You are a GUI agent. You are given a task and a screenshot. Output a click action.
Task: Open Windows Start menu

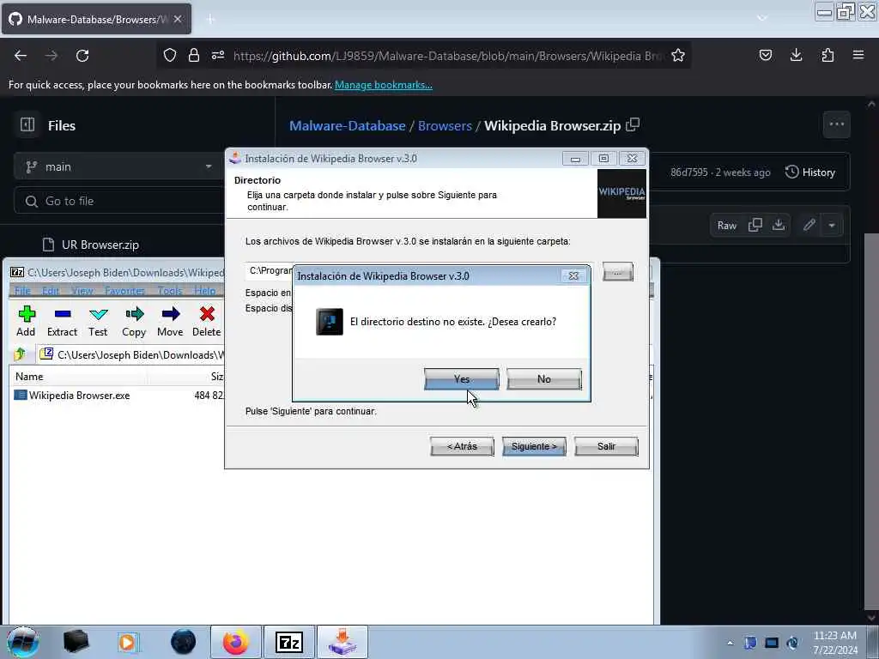[x=22, y=642]
